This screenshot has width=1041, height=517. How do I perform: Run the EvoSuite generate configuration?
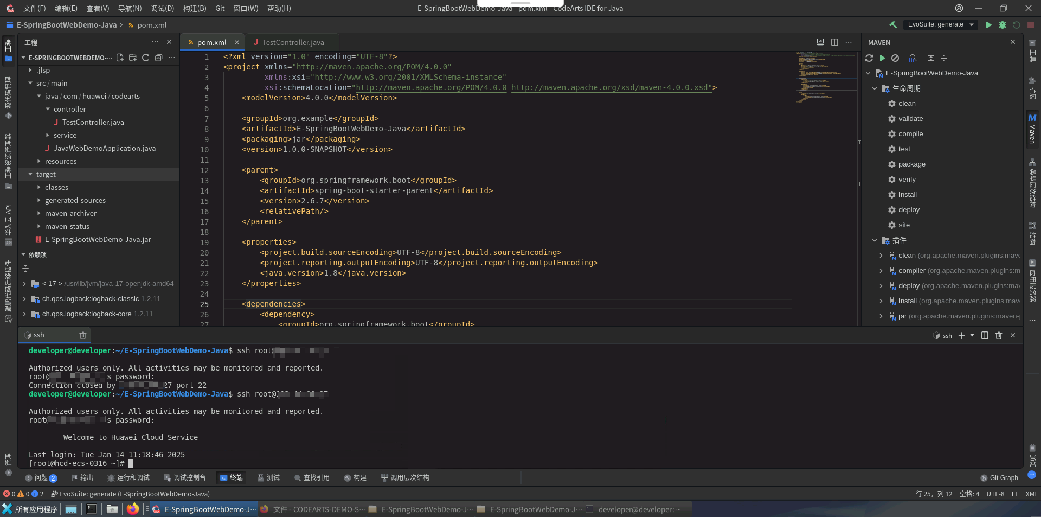click(x=988, y=24)
